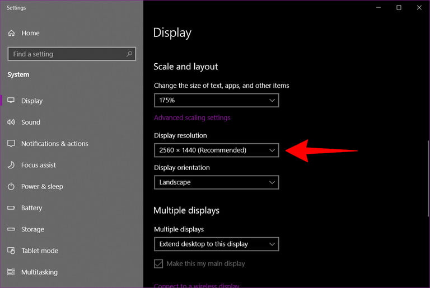Click the search magnifier icon
This screenshot has height=288, width=430.
tap(129, 54)
